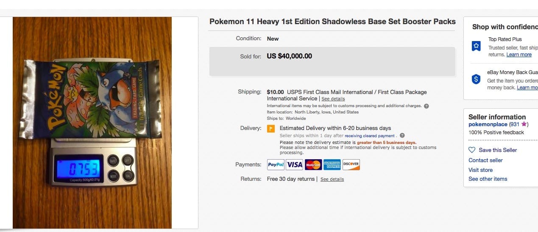Click the help icon after receiving cleared payment
This screenshot has height=232, width=538.
click(402, 135)
